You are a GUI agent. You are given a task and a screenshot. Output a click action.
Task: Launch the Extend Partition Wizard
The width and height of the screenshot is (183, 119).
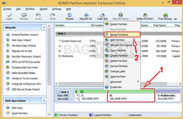pos(22,35)
